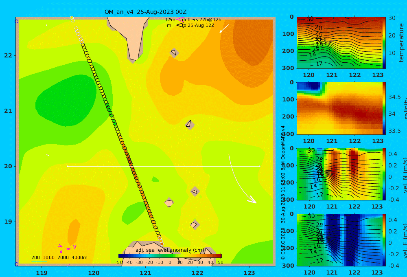The height and width of the screenshot is (277, 407).
Task: Click the '34.5' tick on salinity colorbar
Action: (394, 97)
